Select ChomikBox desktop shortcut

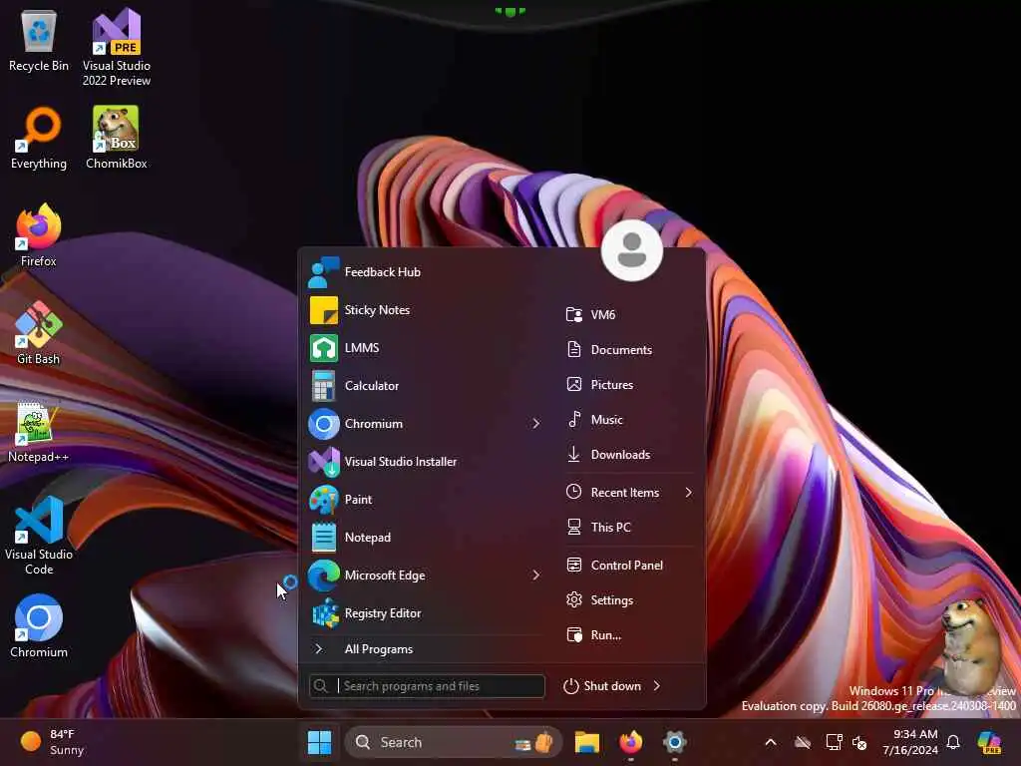pos(117,138)
